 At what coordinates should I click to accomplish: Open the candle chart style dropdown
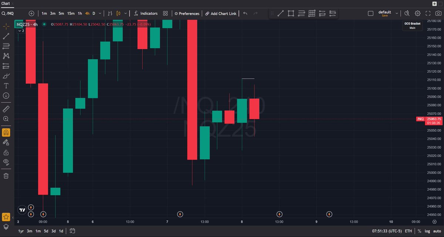[x=125, y=13]
